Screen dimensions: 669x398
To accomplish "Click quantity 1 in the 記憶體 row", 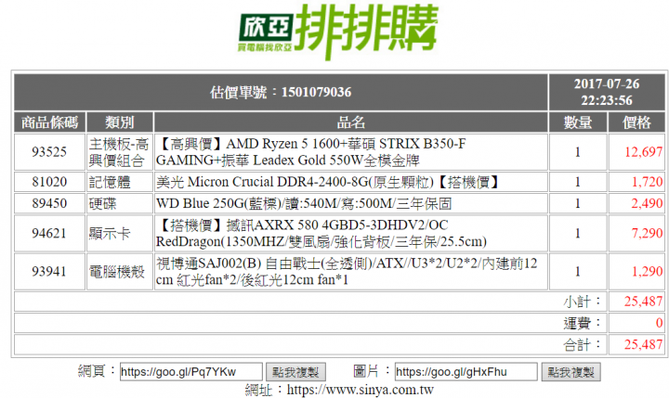I will [578, 182].
